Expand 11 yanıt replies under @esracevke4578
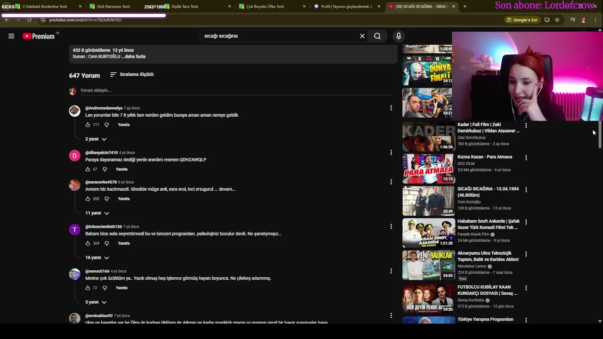Image resolution: width=603 pixels, height=339 pixels. [x=97, y=213]
